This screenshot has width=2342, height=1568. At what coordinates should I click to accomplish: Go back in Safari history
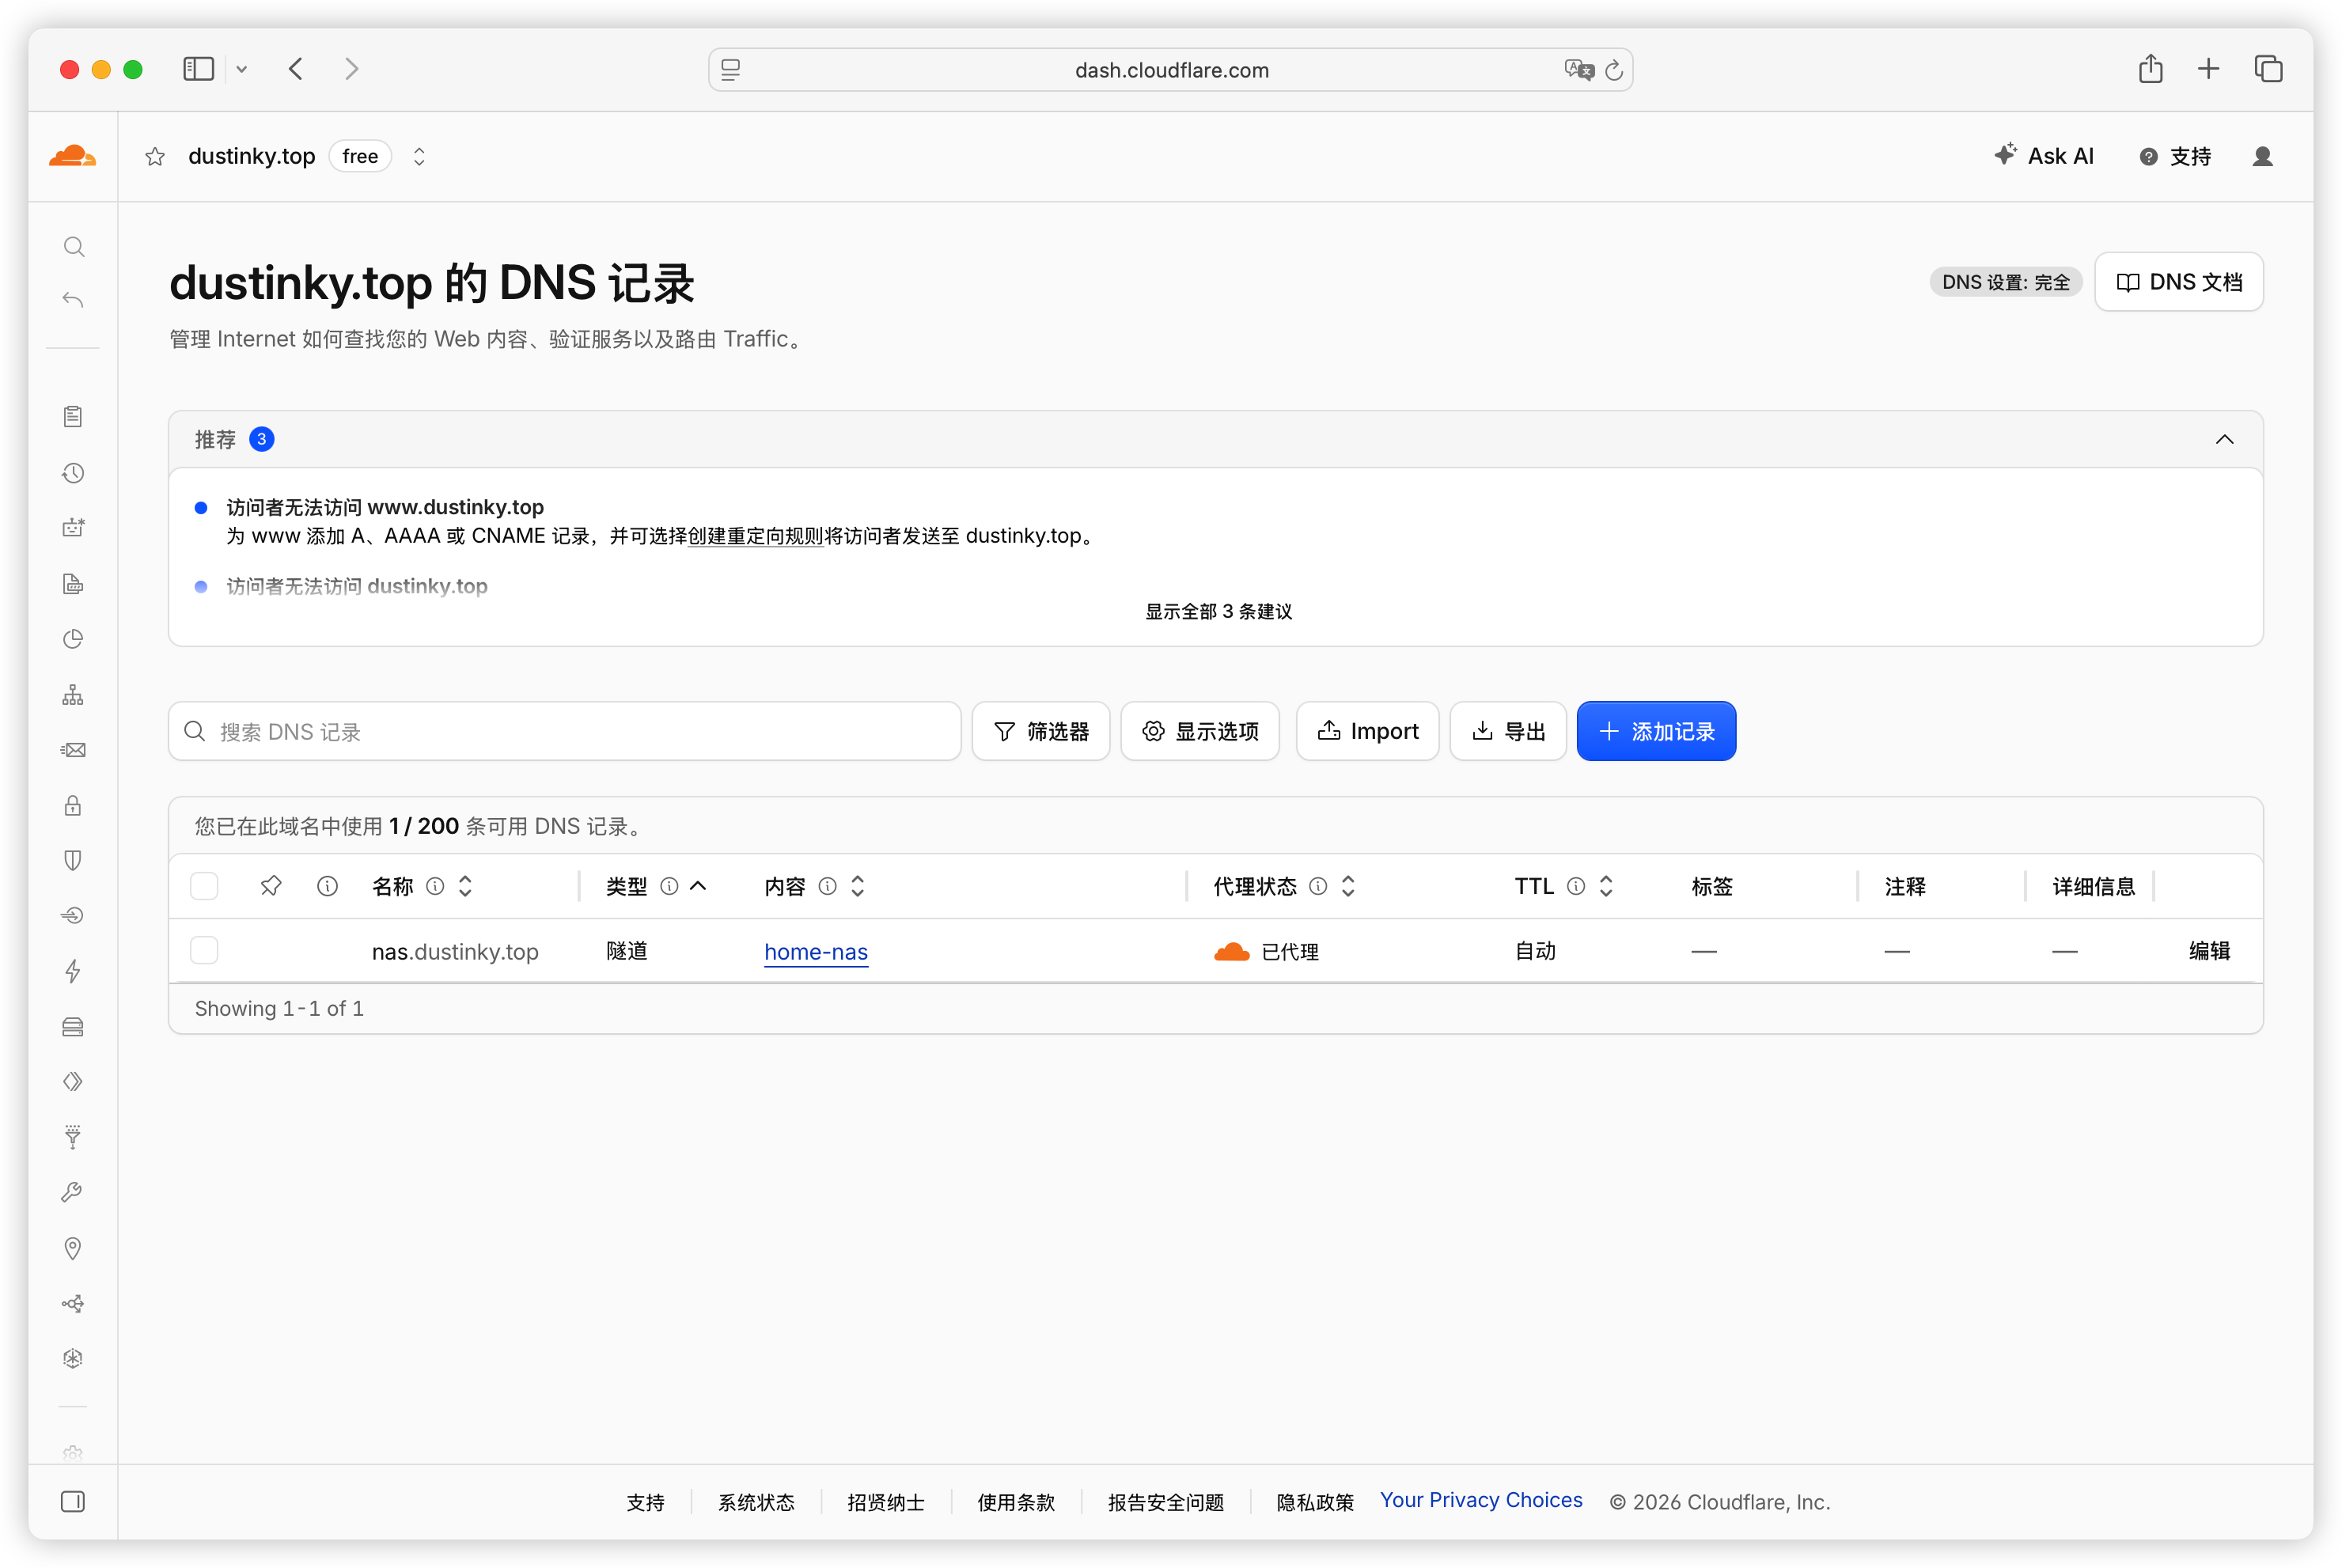(296, 69)
